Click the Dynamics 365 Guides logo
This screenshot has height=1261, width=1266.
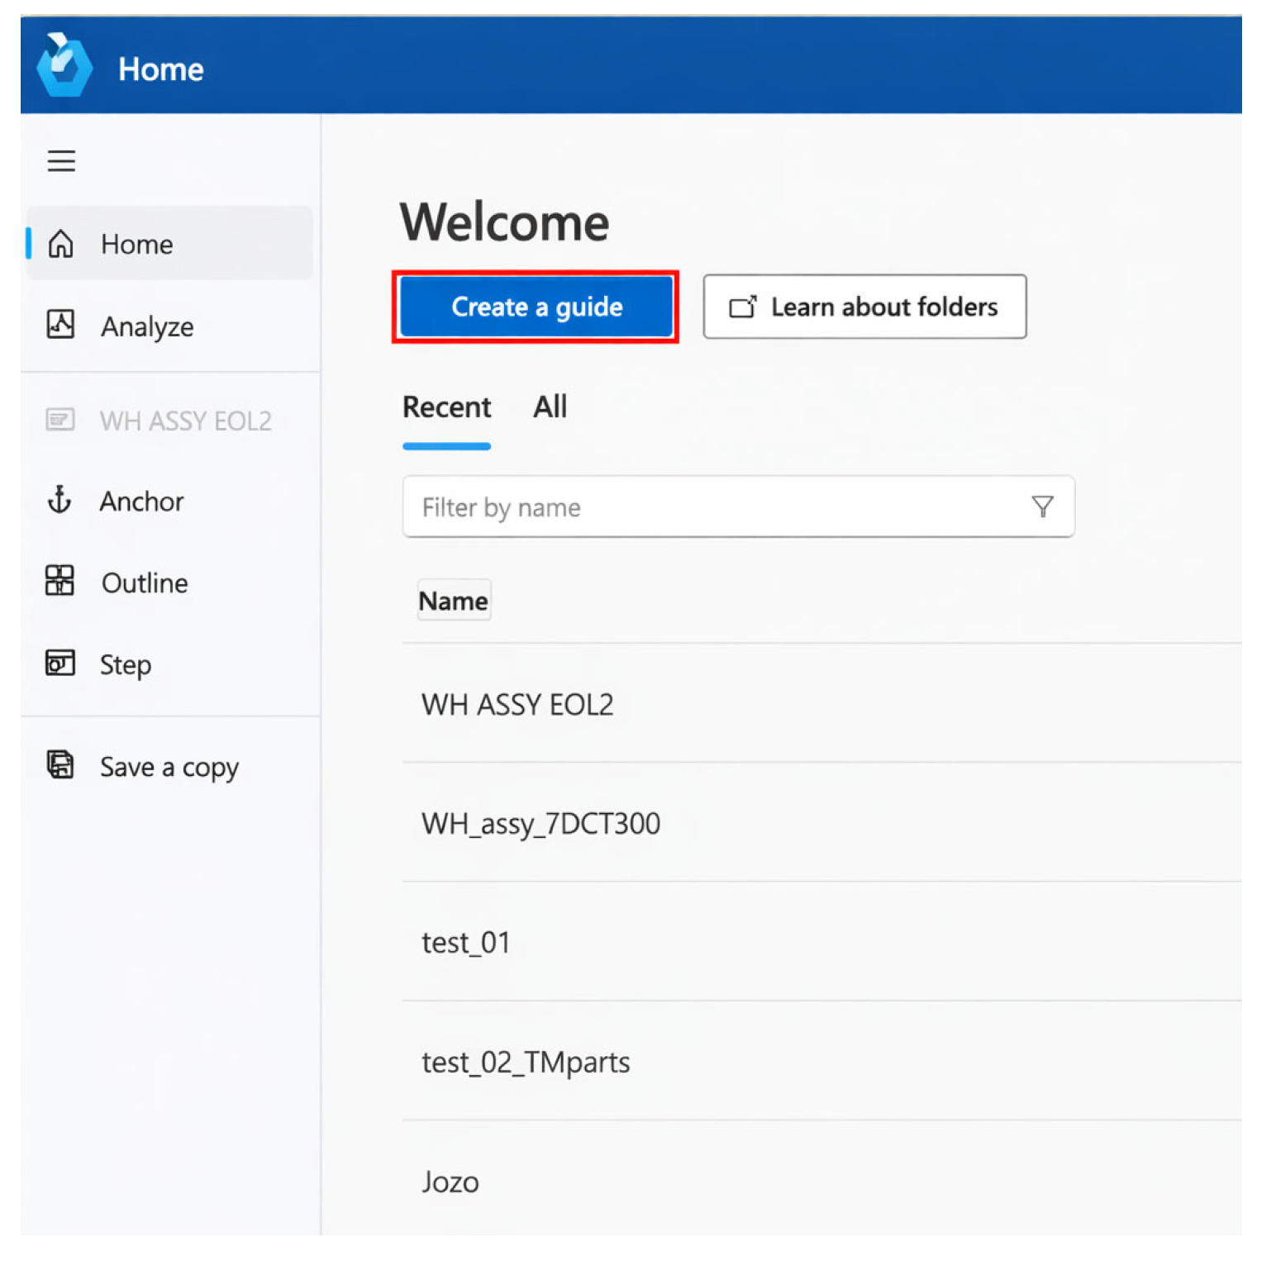(64, 66)
